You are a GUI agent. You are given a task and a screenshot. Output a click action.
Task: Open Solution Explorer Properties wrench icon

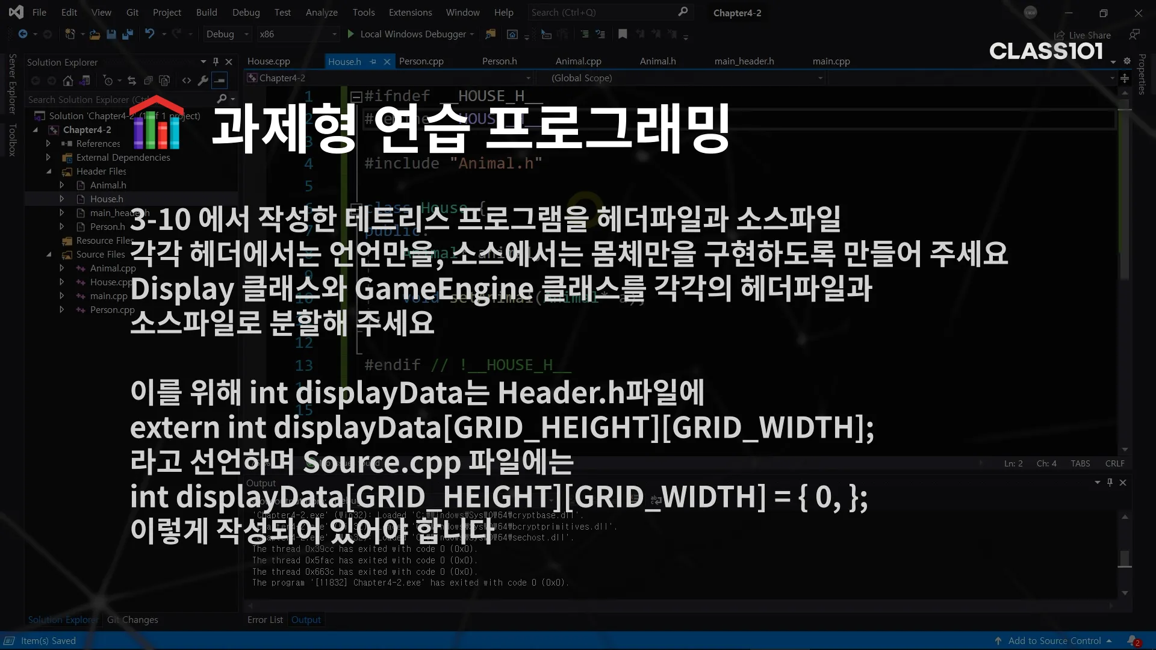203,81
